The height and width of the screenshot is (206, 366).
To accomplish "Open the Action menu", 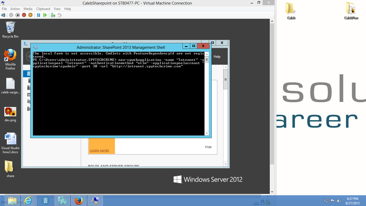I will (x=15, y=9).
